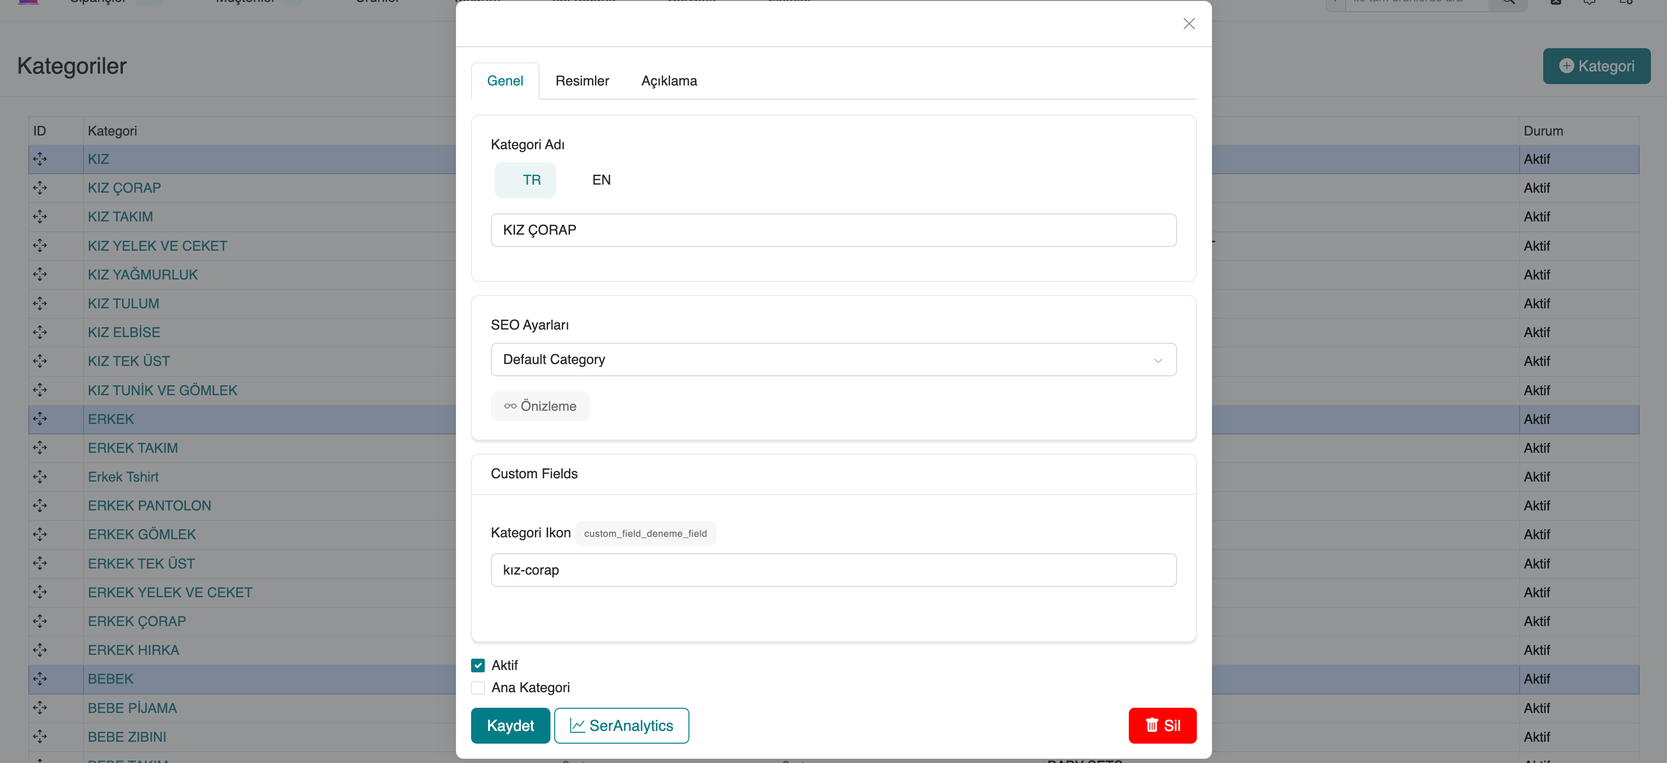Click the drag handle for BEBEK row
Screen dimensions: 1667x763
point(40,679)
